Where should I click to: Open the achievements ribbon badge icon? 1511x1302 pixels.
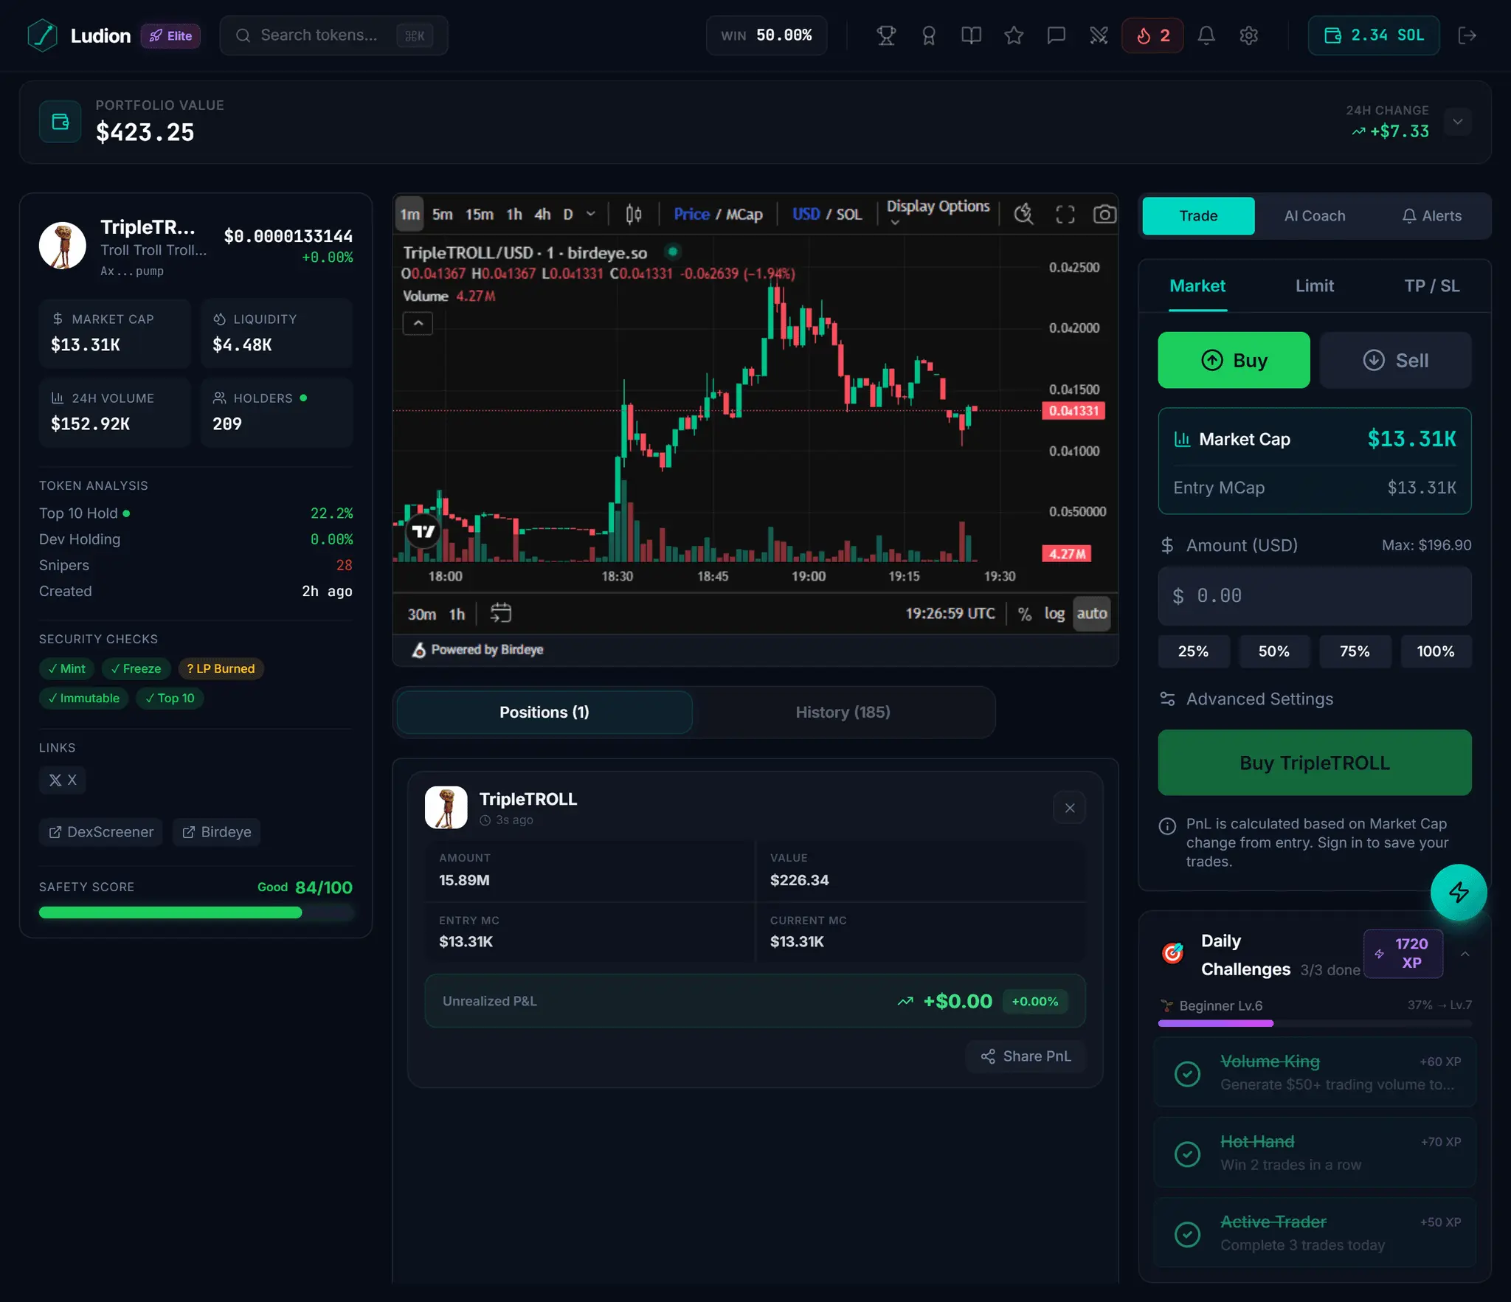pyautogui.click(x=929, y=35)
